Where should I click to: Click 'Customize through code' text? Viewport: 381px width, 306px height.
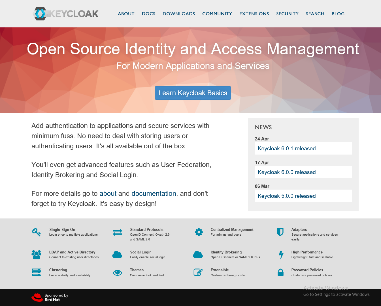(x=228, y=275)
